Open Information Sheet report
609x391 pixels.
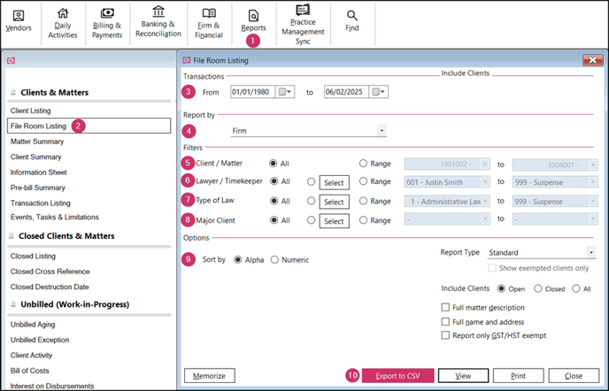coord(38,172)
